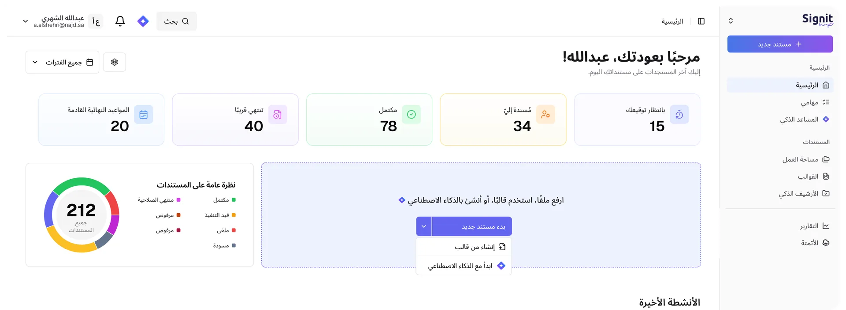Image resolution: width=846 pixels, height=310 pixels.
Task: Click the بدء مستند جديد button
Action: pyautogui.click(x=471, y=226)
